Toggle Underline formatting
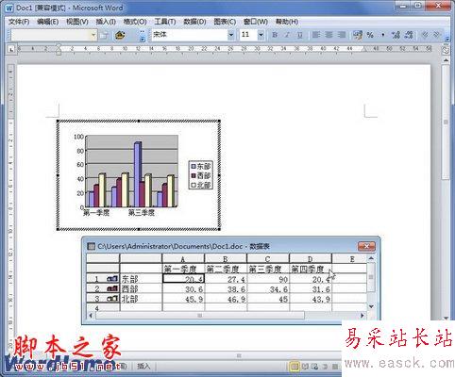Viewport: 455px width, 377px height. coord(300,35)
